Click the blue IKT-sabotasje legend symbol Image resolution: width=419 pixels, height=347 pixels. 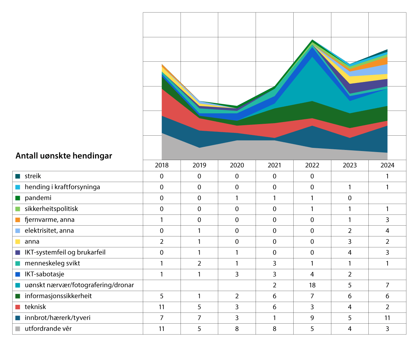click(x=17, y=273)
